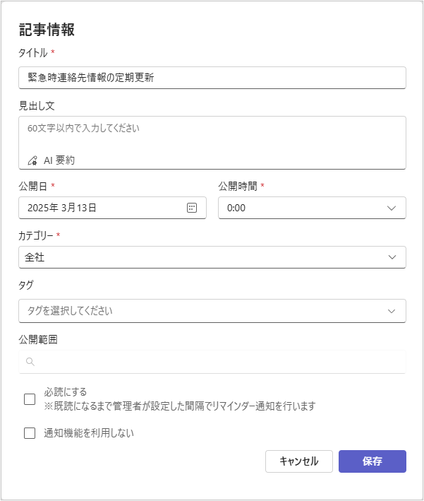
Task: Click the キャンセル button
Action: tap(299, 461)
